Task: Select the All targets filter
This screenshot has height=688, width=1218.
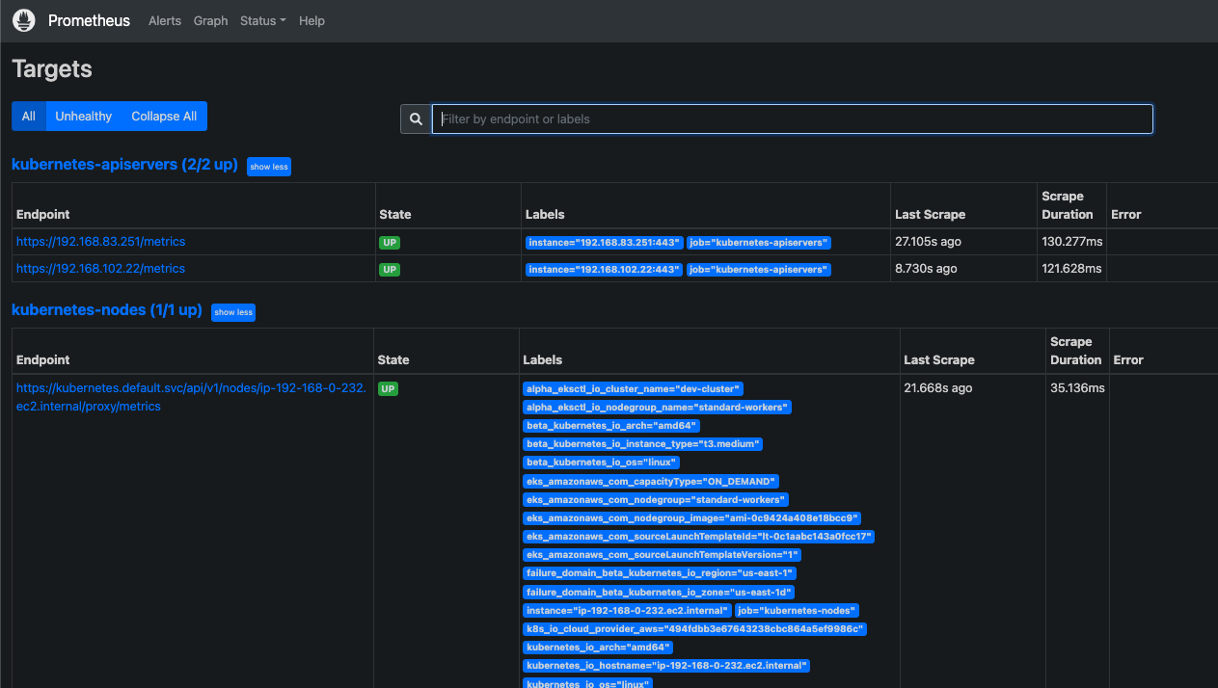Action: [29, 116]
